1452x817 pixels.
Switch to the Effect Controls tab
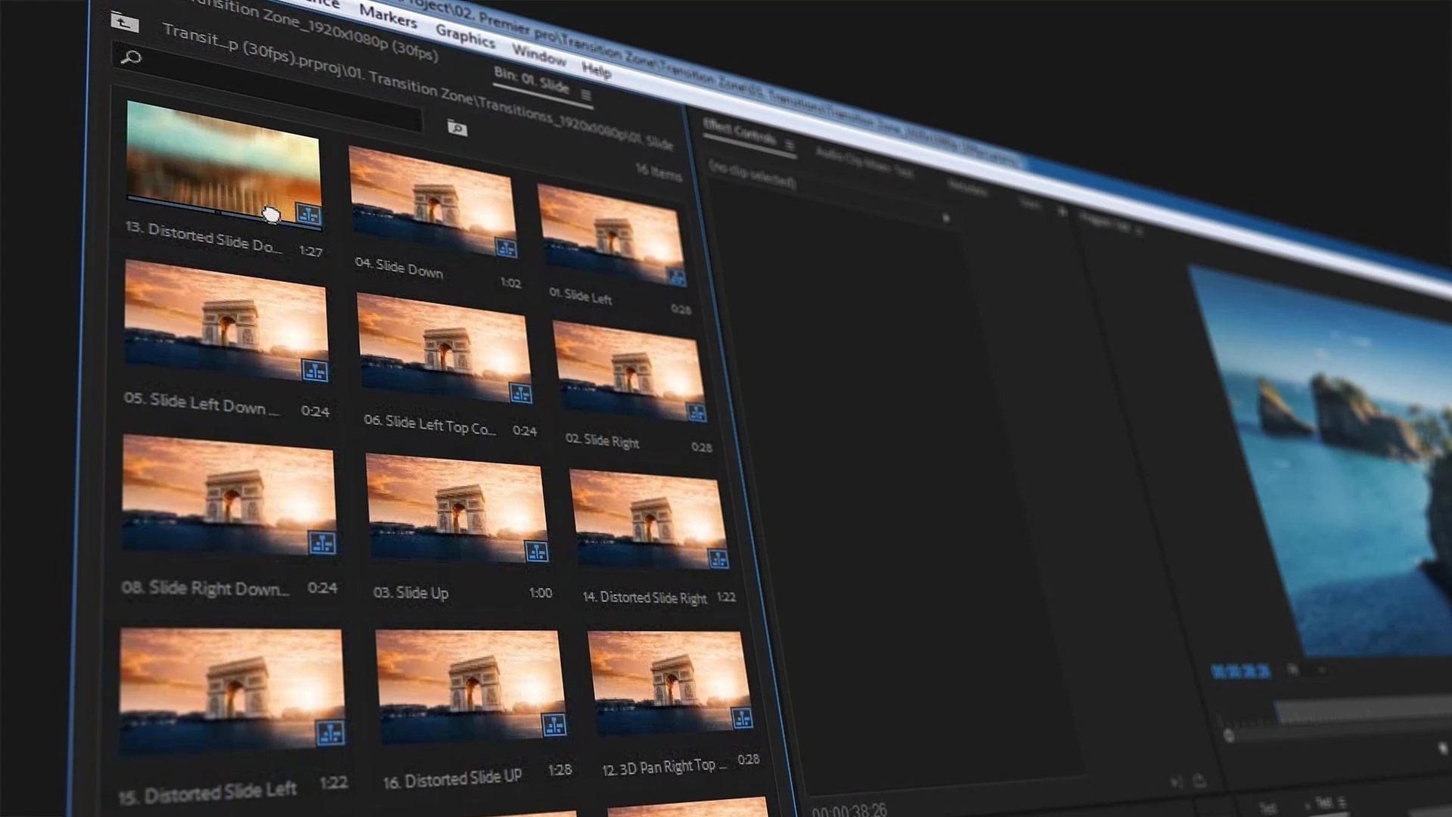[x=740, y=133]
